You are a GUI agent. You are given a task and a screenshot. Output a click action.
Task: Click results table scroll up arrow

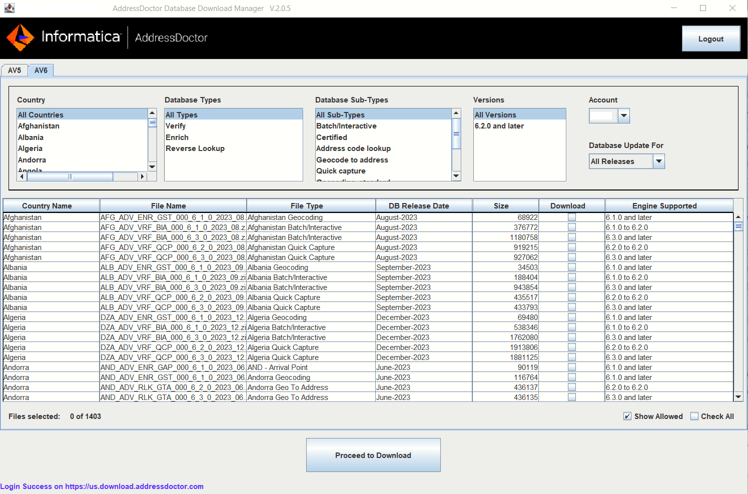(738, 217)
